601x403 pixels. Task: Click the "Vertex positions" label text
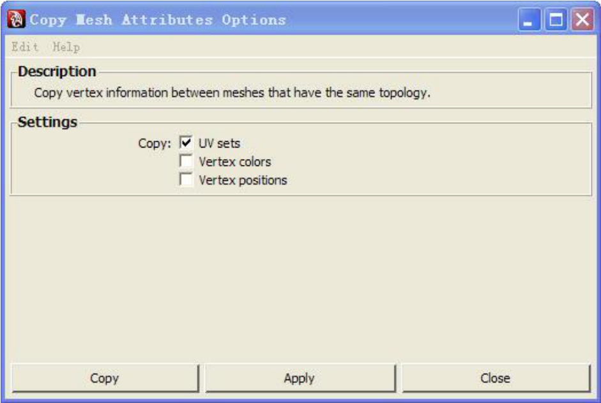243,181
